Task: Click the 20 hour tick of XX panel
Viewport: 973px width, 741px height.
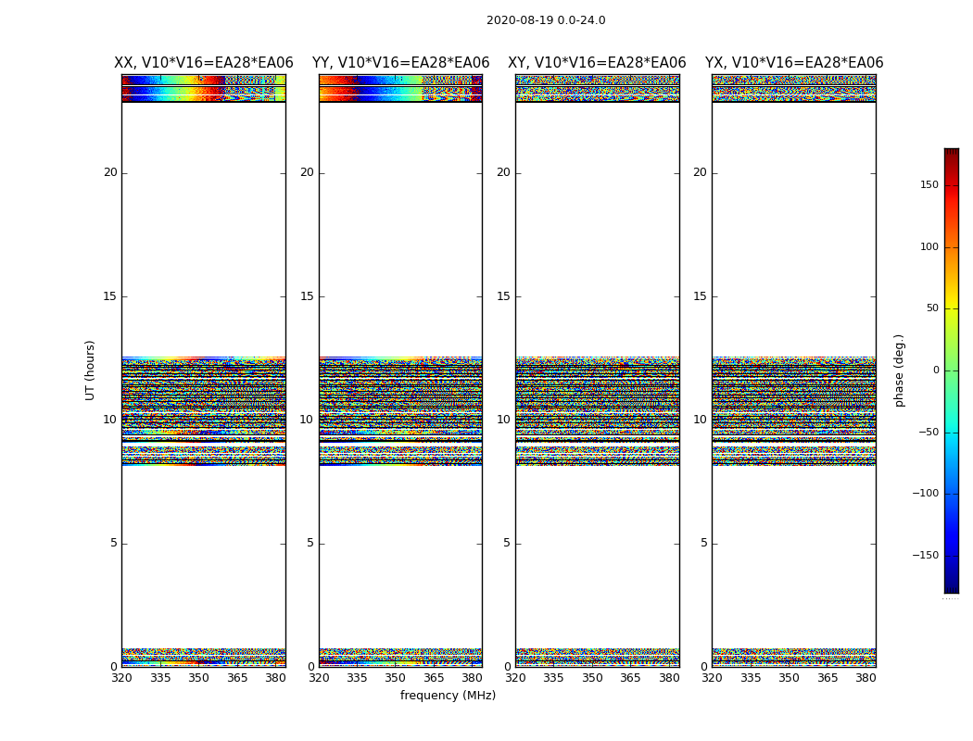Action: [110, 172]
